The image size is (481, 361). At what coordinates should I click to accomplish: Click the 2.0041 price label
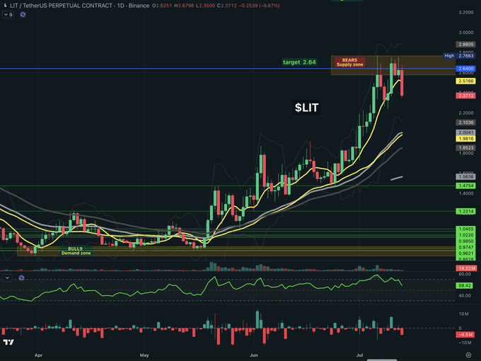coord(465,132)
